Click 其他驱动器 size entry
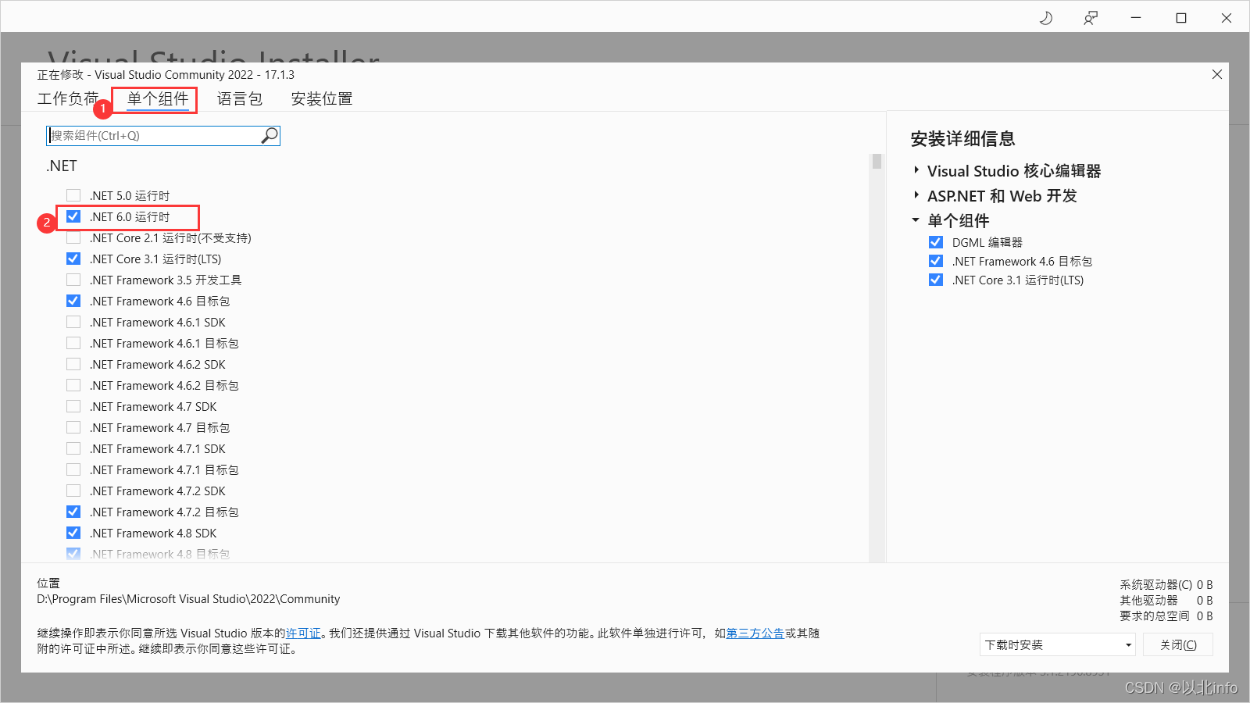The height and width of the screenshot is (703, 1250). [1166, 600]
